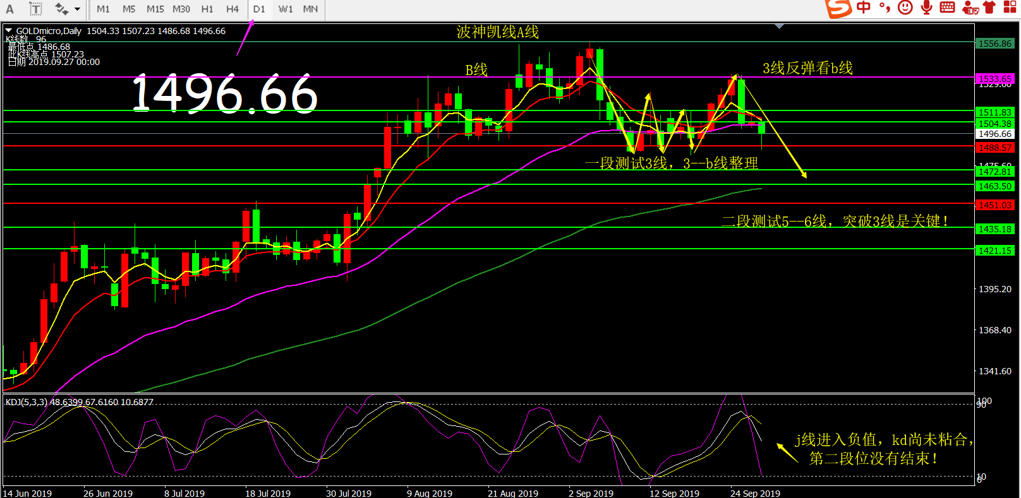Toggle Chinese/English input mode
The width and height of the screenshot is (1021, 498).
pyautogui.click(x=864, y=8)
